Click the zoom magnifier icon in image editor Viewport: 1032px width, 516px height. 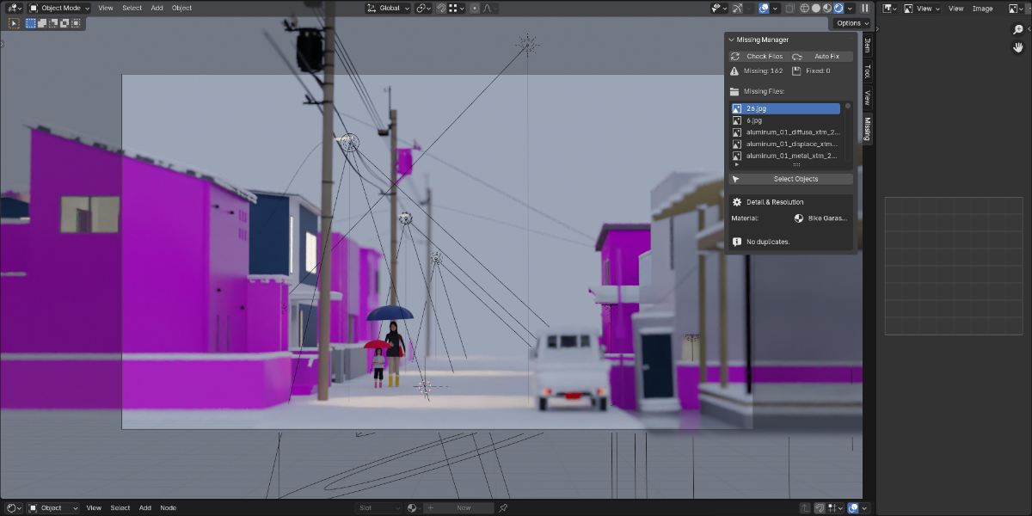1018,29
